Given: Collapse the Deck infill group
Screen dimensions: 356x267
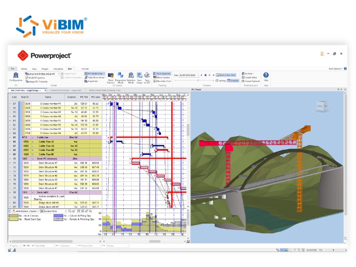Looking at the screenshot, I should [x=32, y=193].
